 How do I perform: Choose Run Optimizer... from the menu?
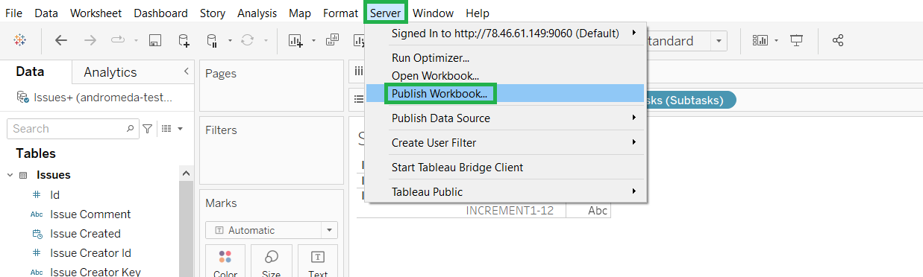coord(505,57)
